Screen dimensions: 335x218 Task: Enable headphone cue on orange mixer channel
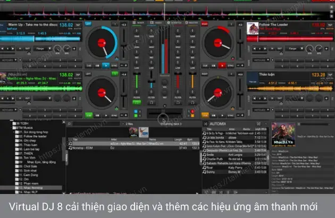pos(192,103)
